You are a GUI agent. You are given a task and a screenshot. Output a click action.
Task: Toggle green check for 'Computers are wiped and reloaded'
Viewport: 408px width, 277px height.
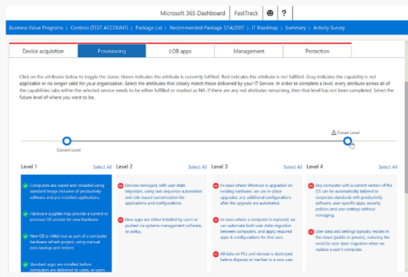pos(25,185)
